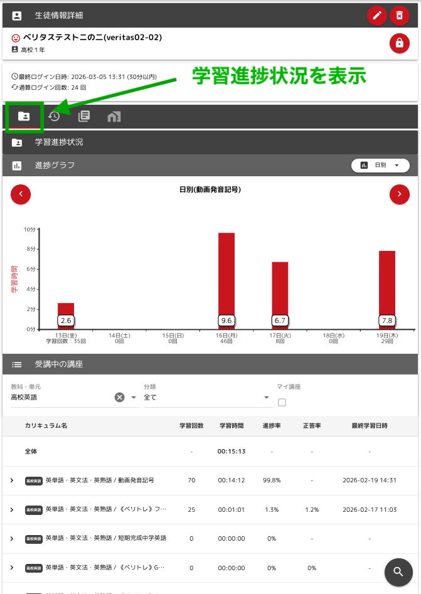This screenshot has width=421, height=594.
Task: Go to next graph with right arrow
Action: click(400, 194)
